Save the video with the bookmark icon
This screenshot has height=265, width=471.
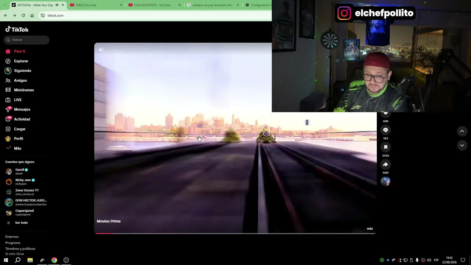pyautogui.click(x=386, y=147)
